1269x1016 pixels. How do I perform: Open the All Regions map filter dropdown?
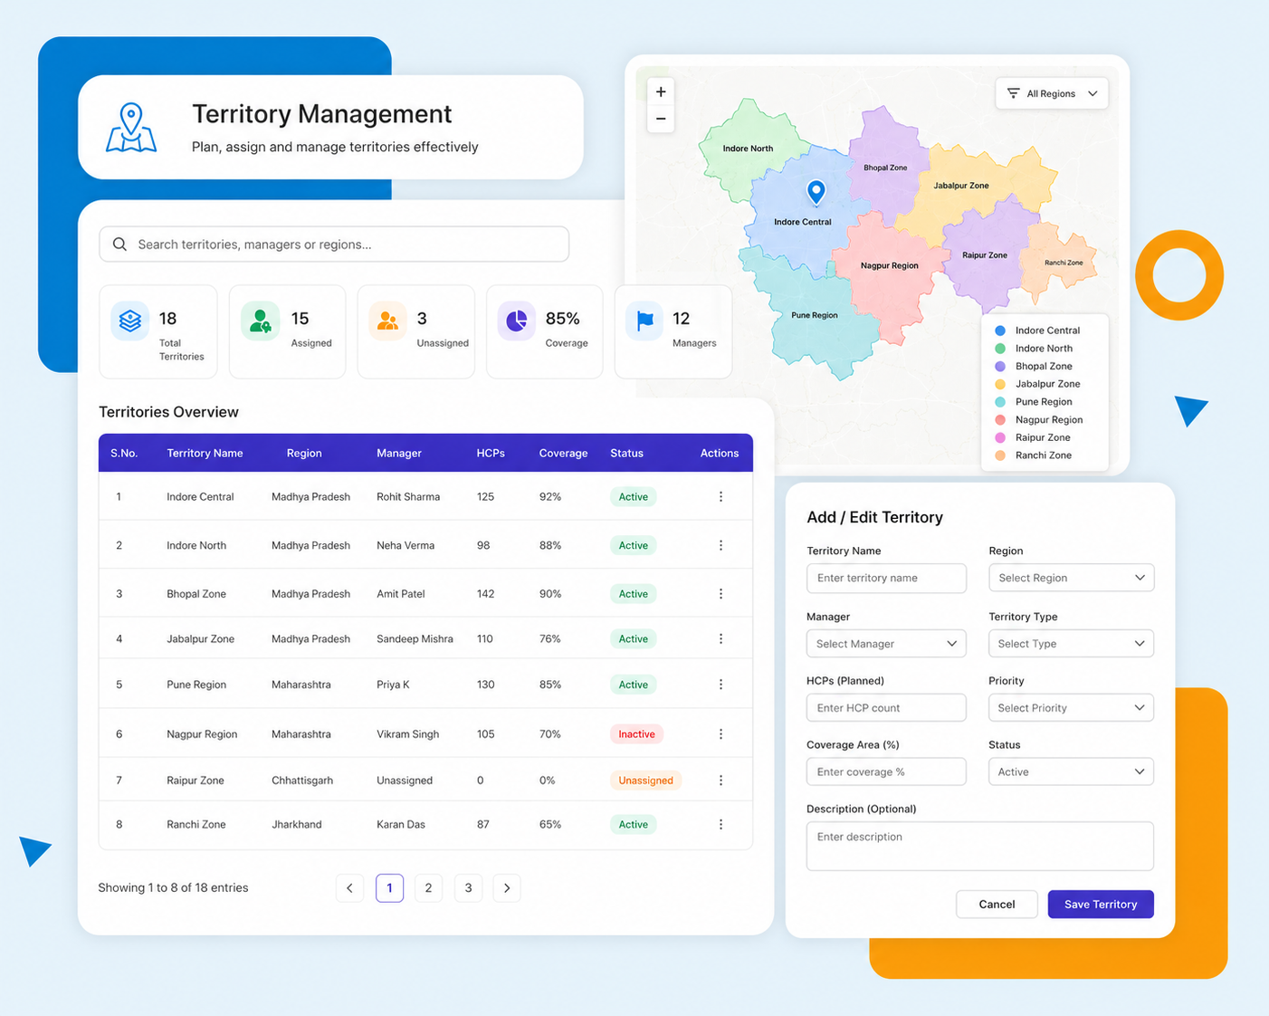[1052, 93]
